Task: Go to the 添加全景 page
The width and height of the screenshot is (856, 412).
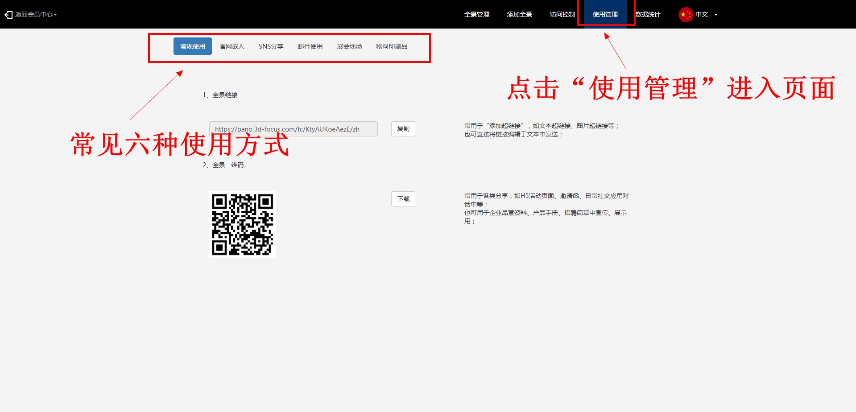Action: (519, 14)
